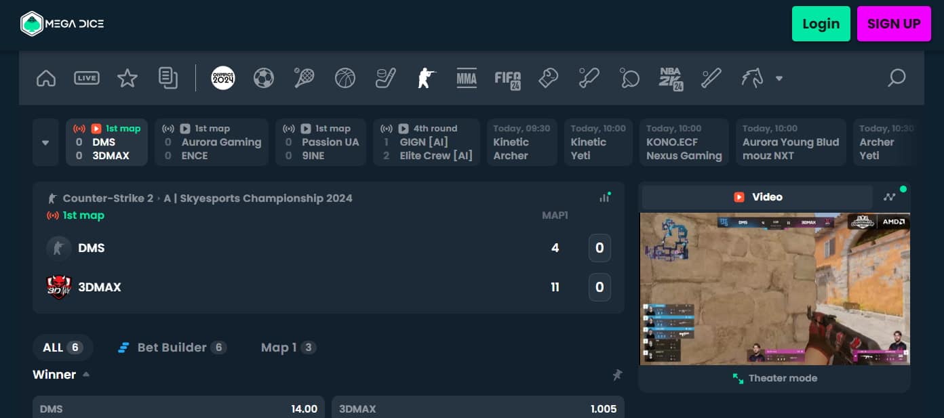Open Aurora Young Blud vs mouz NXT card

(791, 142)
